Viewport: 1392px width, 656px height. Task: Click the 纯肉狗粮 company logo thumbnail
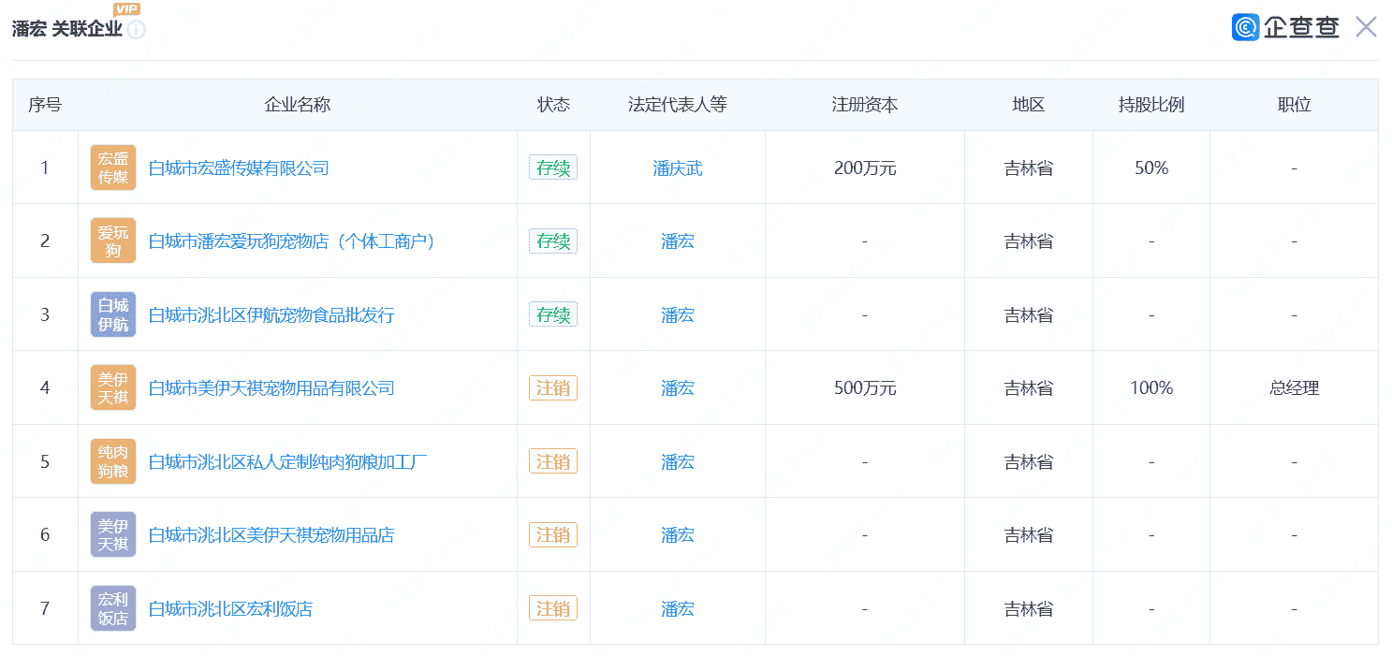(x=113, y=461)
